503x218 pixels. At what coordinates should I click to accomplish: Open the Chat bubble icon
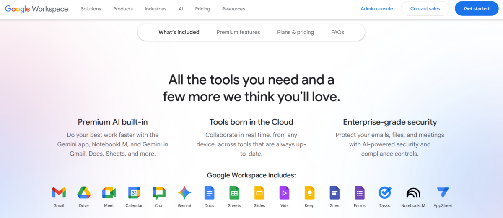159,193
